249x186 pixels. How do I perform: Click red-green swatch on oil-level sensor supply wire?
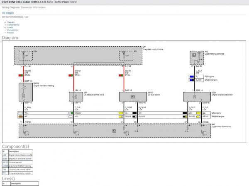pos(121,76)
